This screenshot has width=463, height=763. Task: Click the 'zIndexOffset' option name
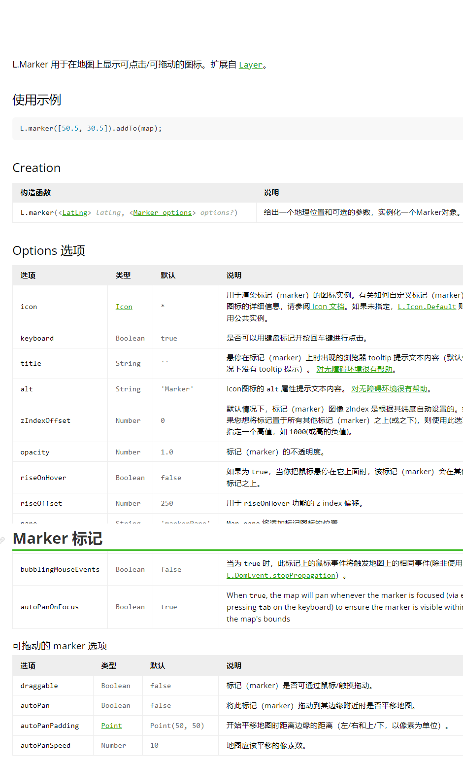[x=45, y=420]
